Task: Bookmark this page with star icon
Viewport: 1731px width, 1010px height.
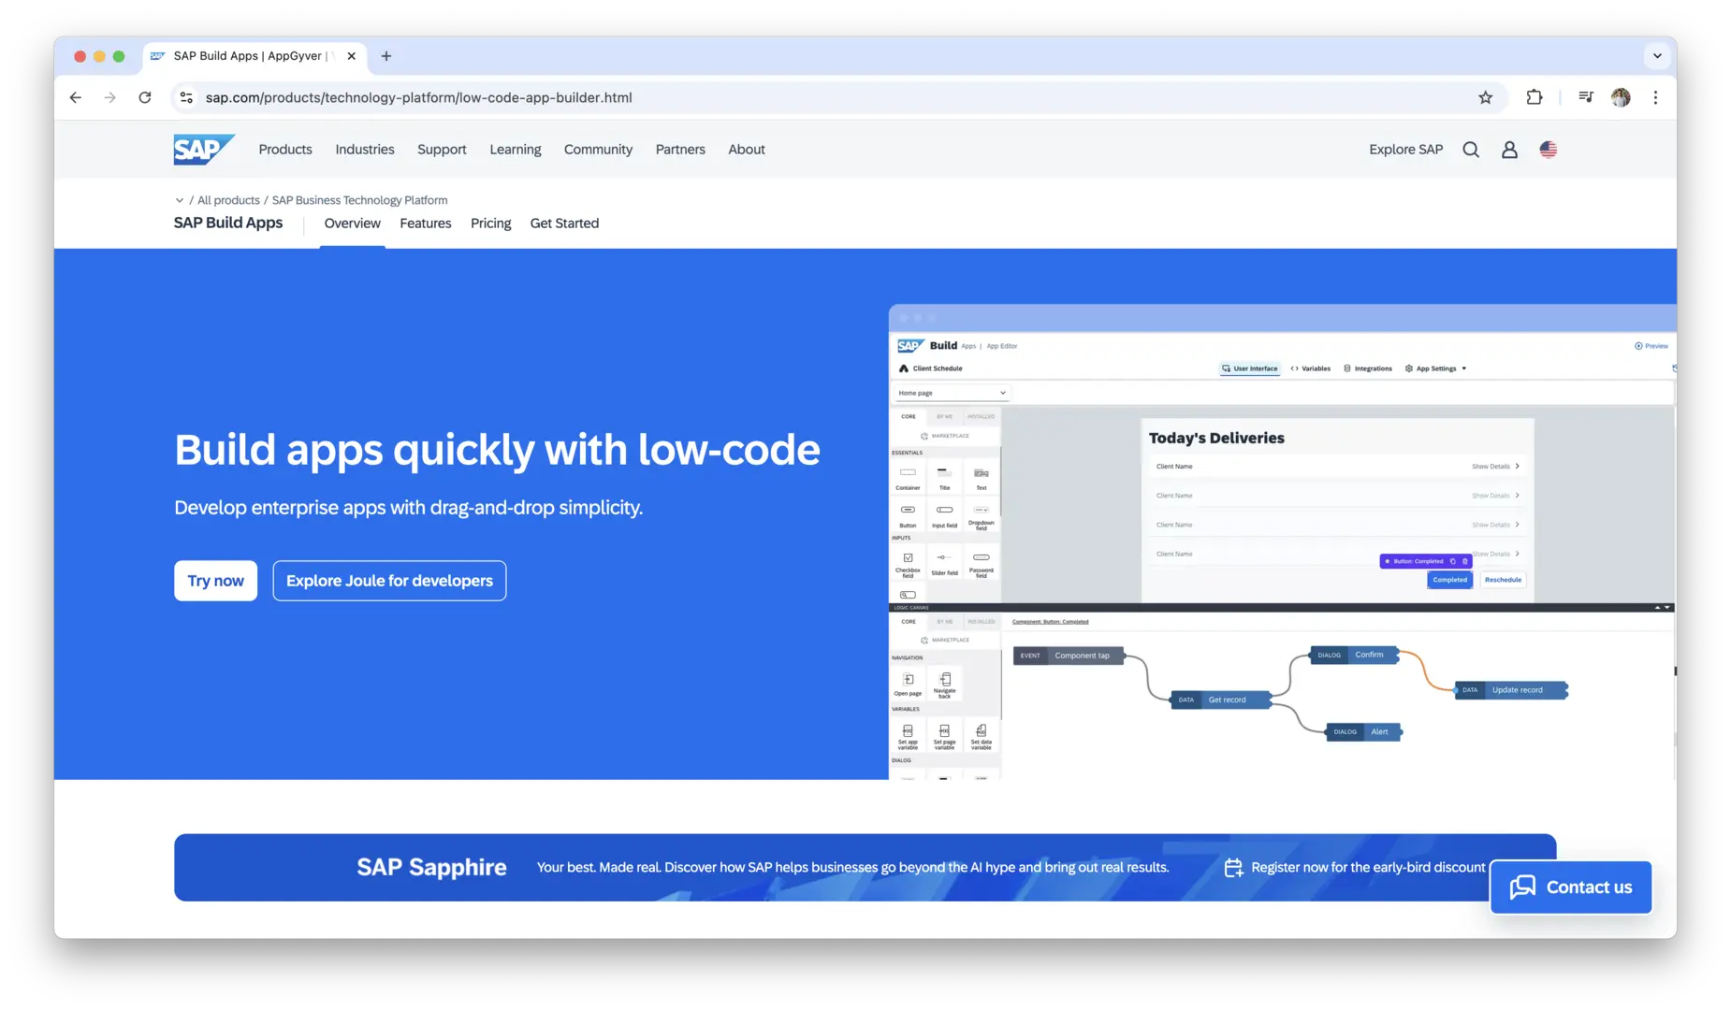Action: coord(1485,97)
